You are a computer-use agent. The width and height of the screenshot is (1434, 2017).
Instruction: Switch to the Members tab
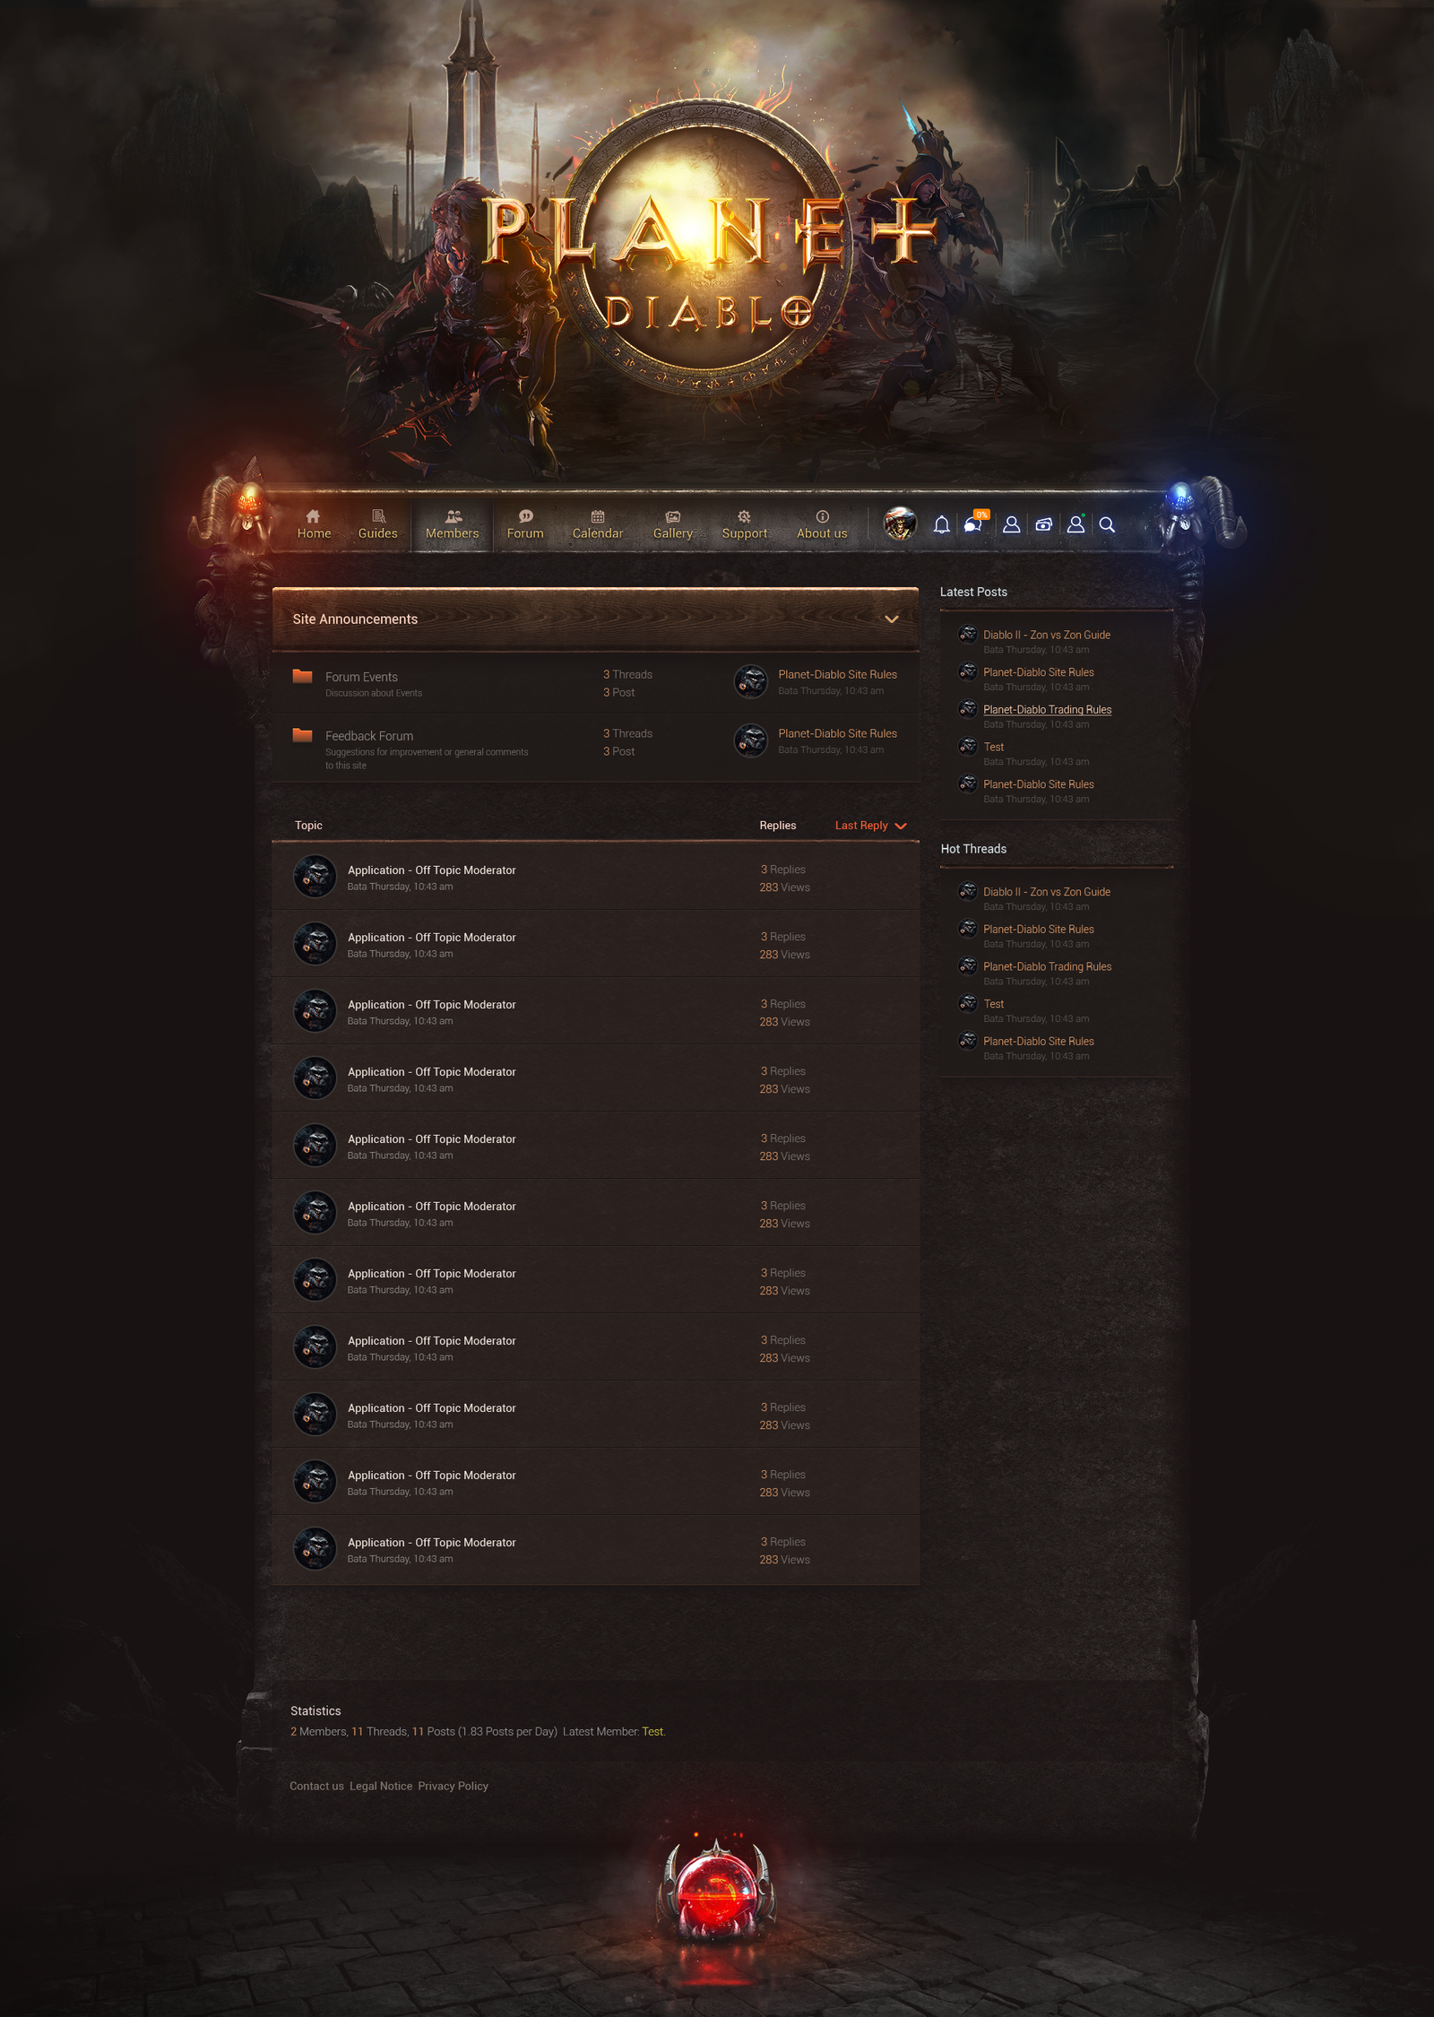(453, 525)
